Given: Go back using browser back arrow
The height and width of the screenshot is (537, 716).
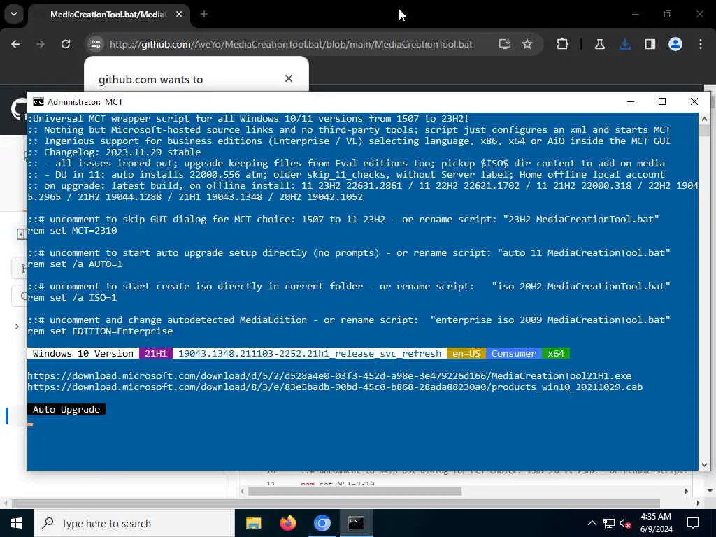Looking at the screenshot, I should pyautogui.click(x=15, y=44).
